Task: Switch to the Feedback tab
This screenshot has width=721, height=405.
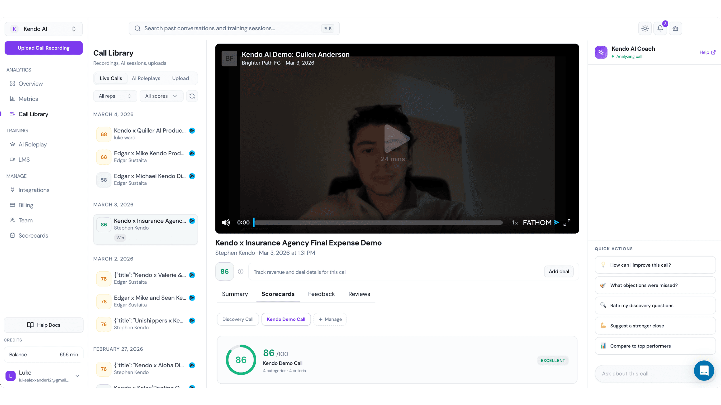Action: click(321, 294)
